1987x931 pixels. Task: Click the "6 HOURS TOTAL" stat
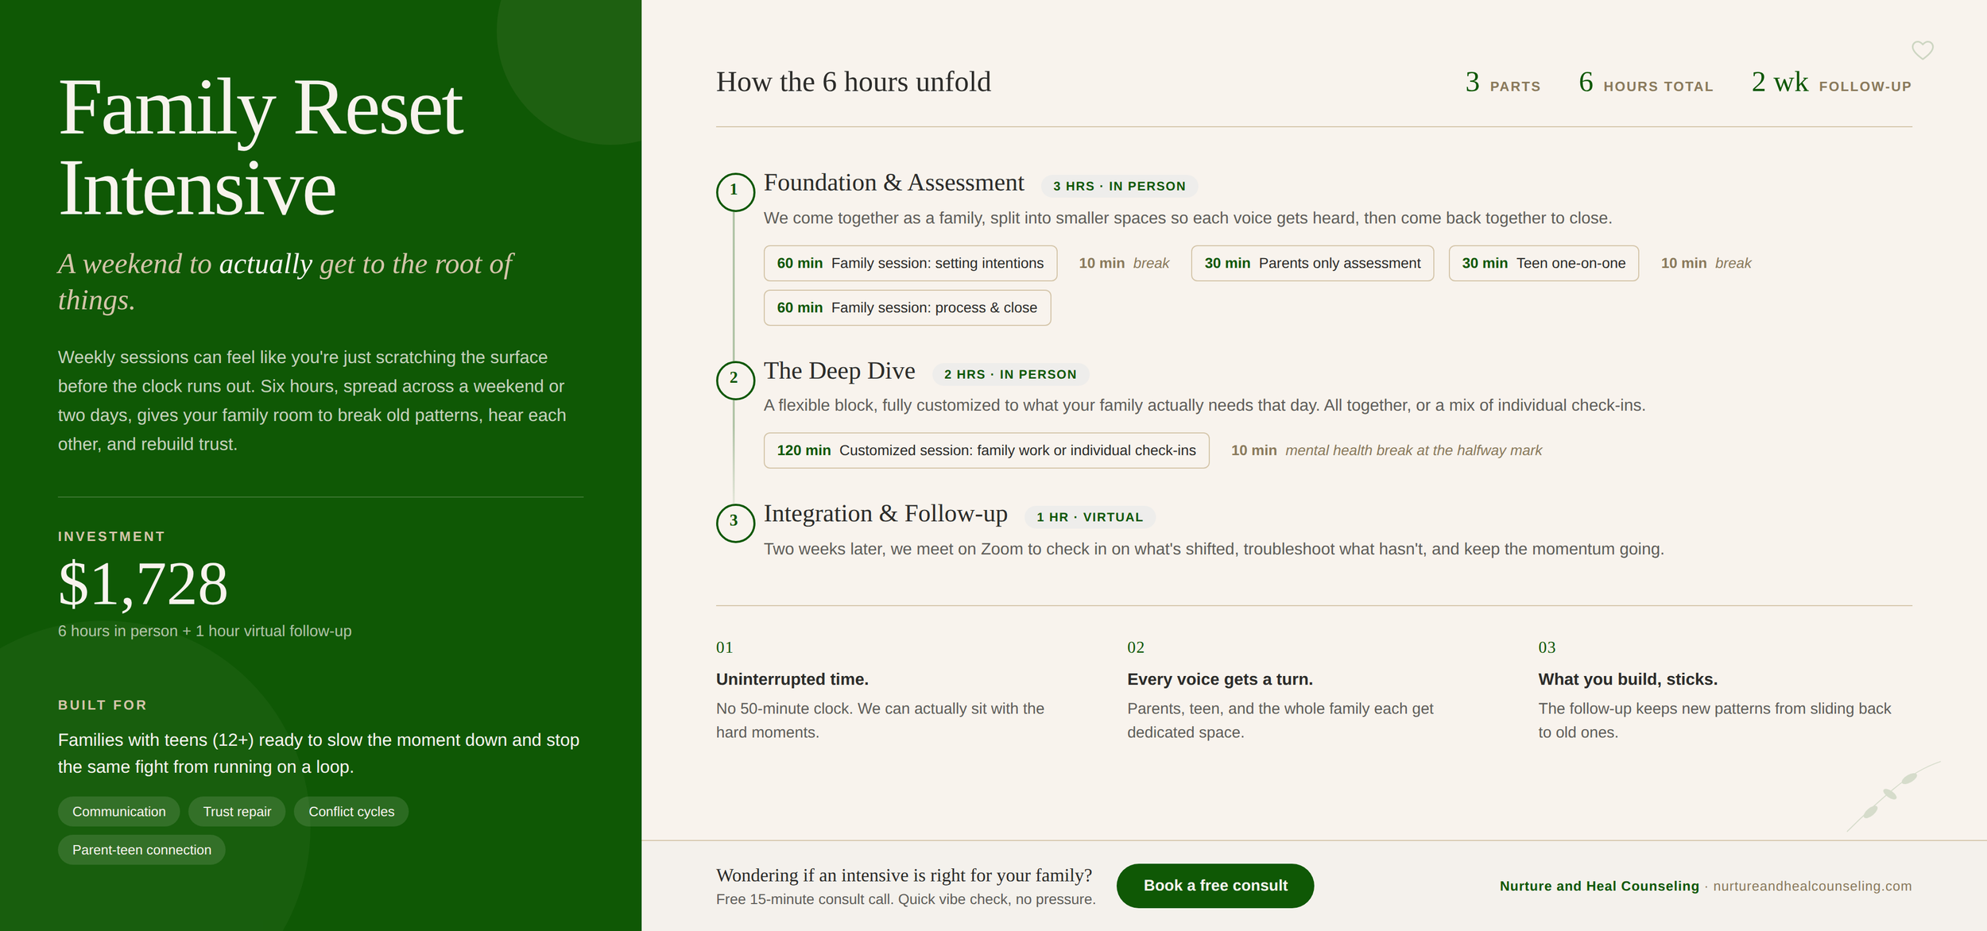[1645, 83]
